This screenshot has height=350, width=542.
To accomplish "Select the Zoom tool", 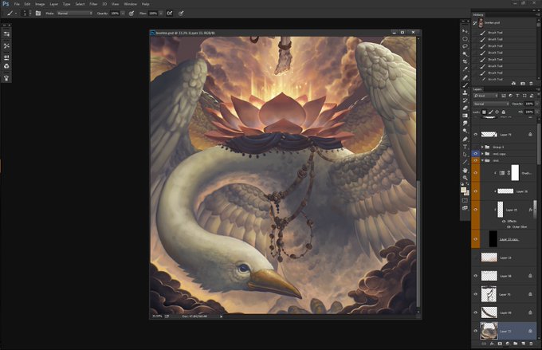I will [x=465, y=178].
